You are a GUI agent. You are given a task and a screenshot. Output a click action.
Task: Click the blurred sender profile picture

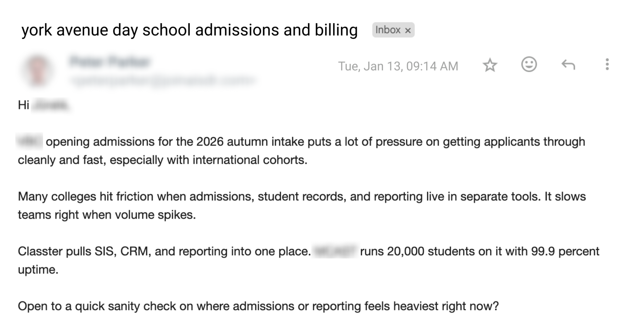coord(37,70)
